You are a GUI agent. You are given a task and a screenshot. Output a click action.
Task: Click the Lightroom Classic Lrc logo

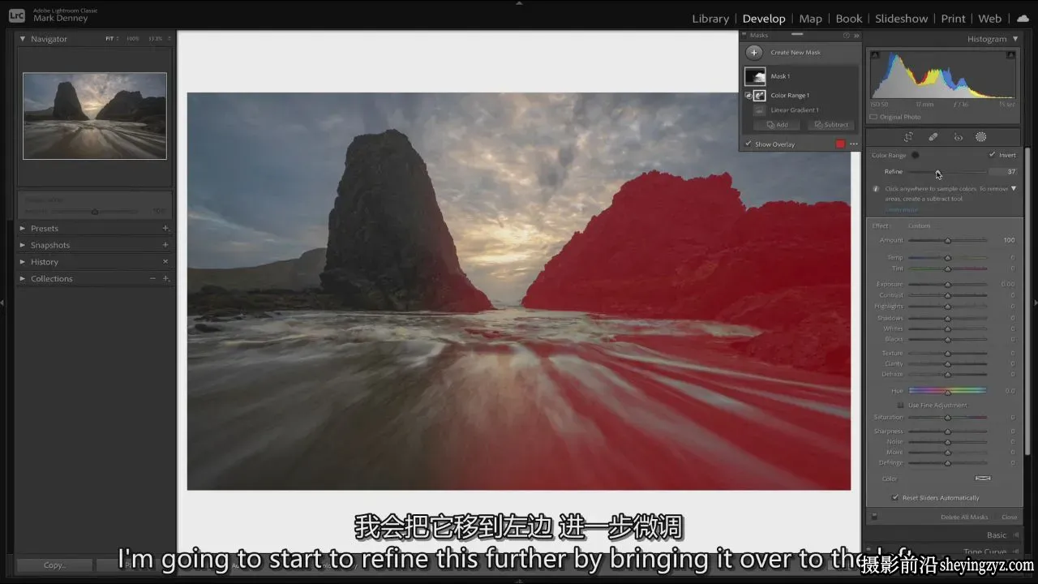[16, 15]
